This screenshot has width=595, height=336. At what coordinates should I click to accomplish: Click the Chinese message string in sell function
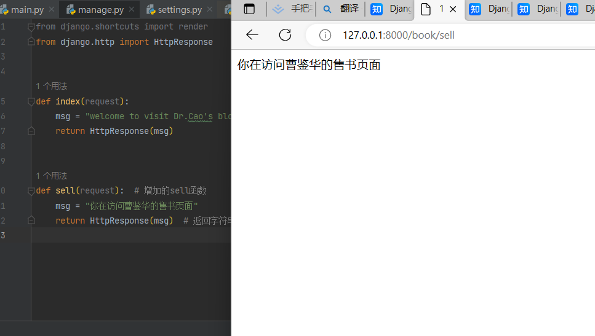pos(142,206)
